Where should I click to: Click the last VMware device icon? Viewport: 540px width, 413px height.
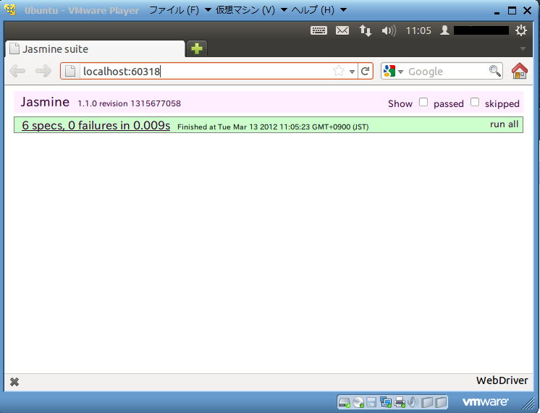tap(441, 402)
